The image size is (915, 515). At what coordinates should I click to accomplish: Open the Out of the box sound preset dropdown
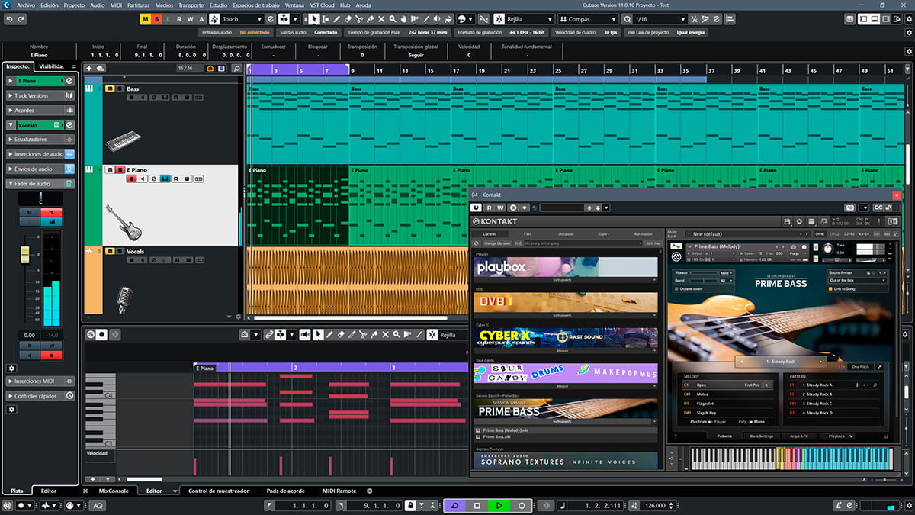(x=858, y=280)
